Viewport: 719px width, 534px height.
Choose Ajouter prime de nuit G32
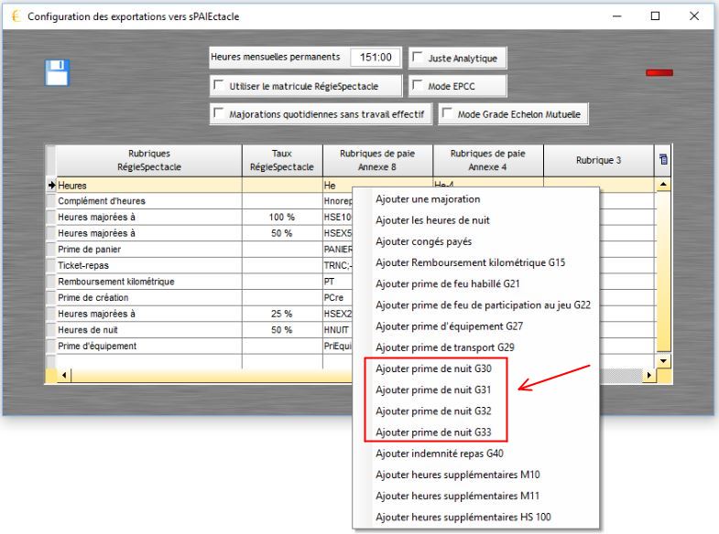click(x=433, y=411)
